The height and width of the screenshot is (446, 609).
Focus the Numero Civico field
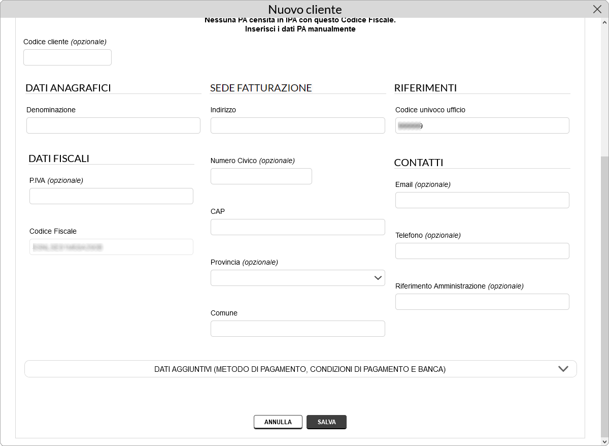pos(261,176)
